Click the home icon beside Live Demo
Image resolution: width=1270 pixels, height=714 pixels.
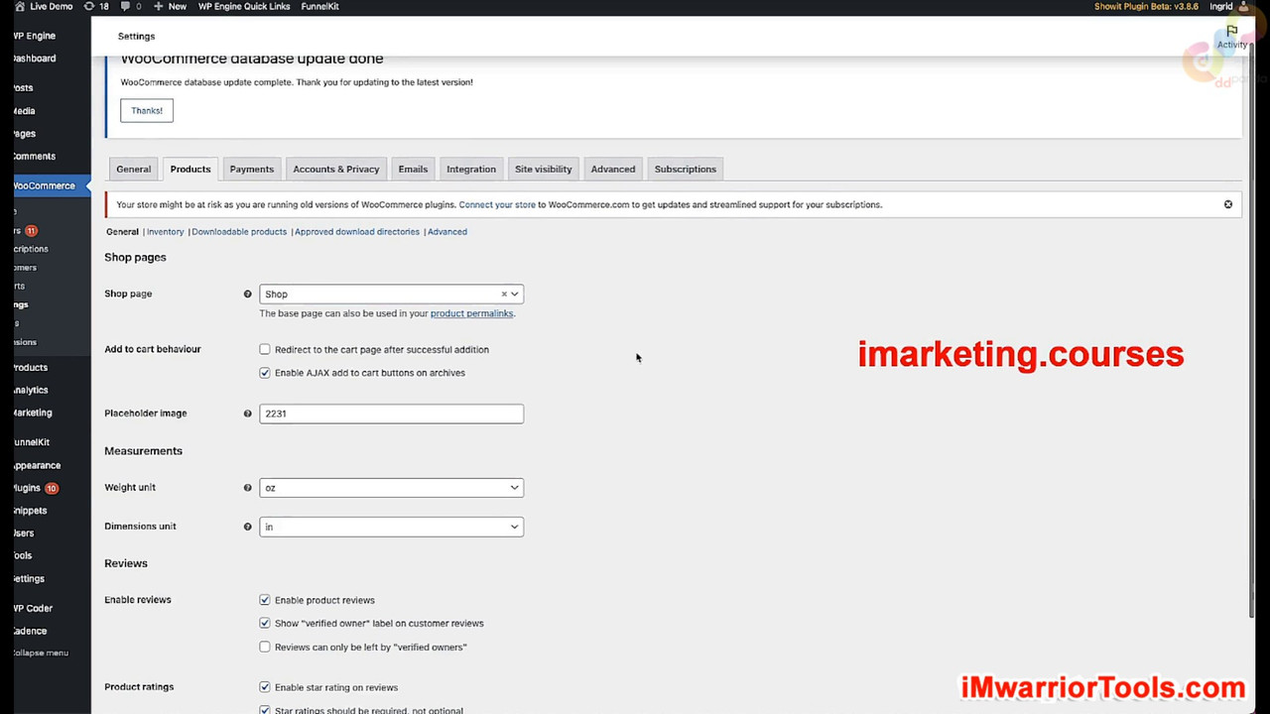tap(20, 6)
